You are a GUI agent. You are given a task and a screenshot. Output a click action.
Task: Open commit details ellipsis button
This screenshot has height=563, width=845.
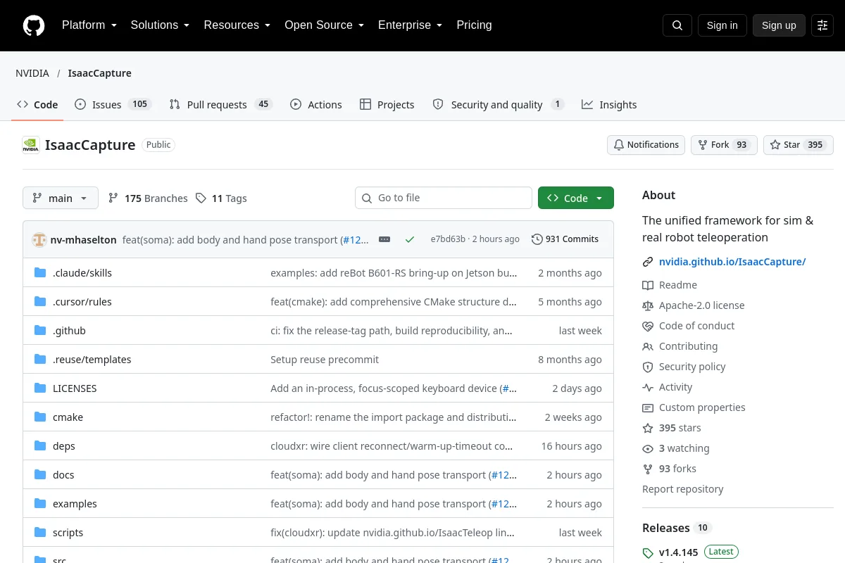tap(384, 239)
